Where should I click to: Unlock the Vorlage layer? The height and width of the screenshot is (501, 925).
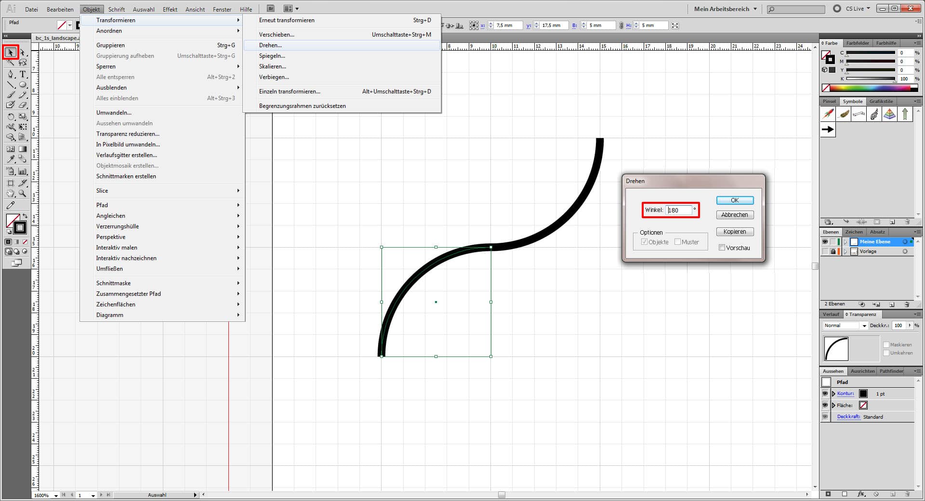[832, 251]
